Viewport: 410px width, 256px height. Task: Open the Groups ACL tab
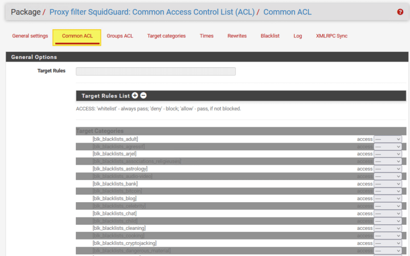pos(120,36)
